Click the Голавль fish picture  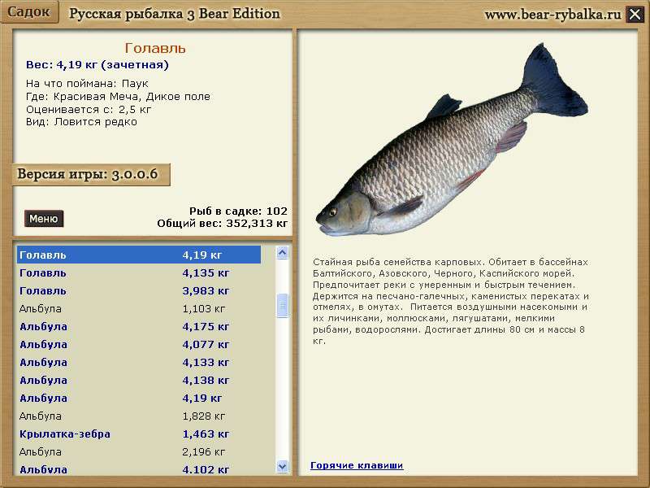pos(451,155)
